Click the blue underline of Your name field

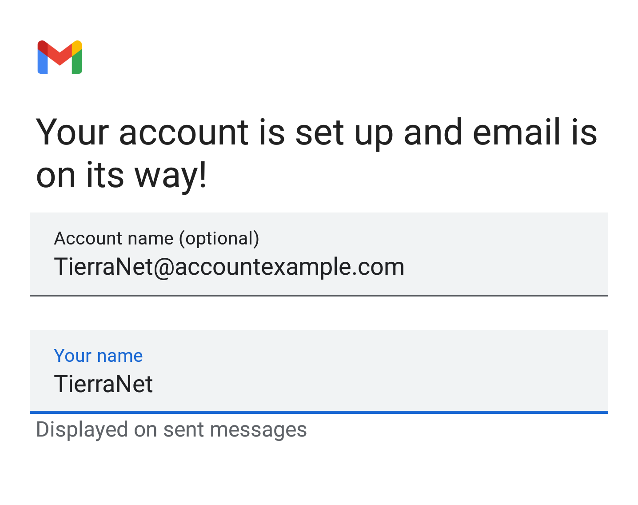(319, 413)
